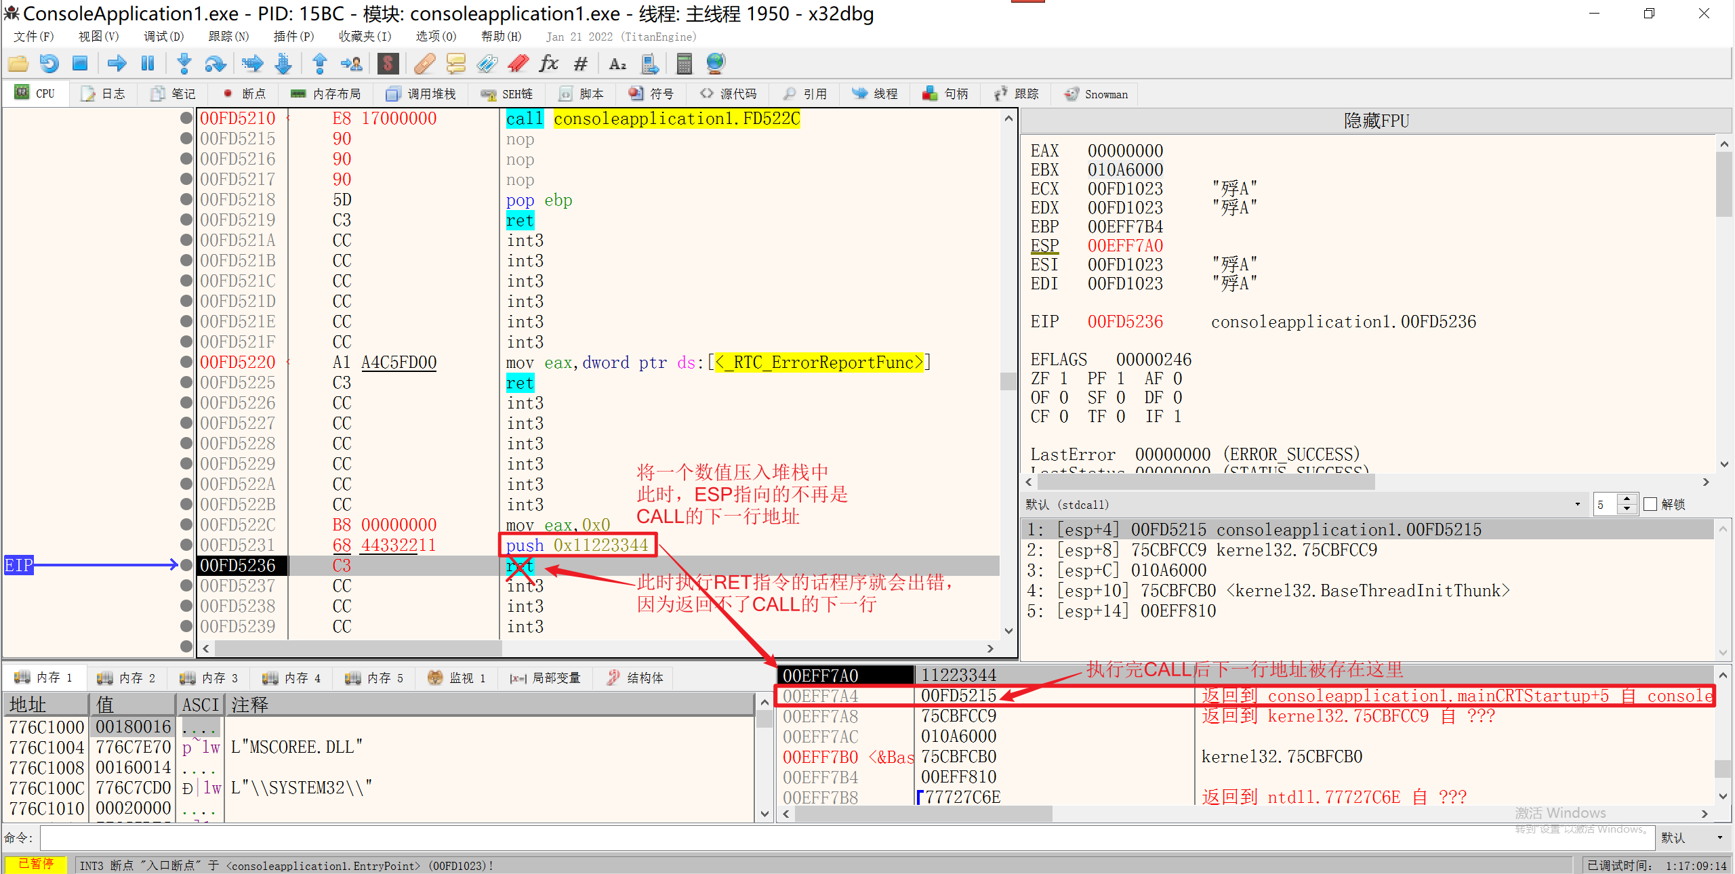The height and width of the screenshot is (874, 1735).
Task: Click the Step Into arrow icon
Action: pyautogui.click(x=184, y=64)
